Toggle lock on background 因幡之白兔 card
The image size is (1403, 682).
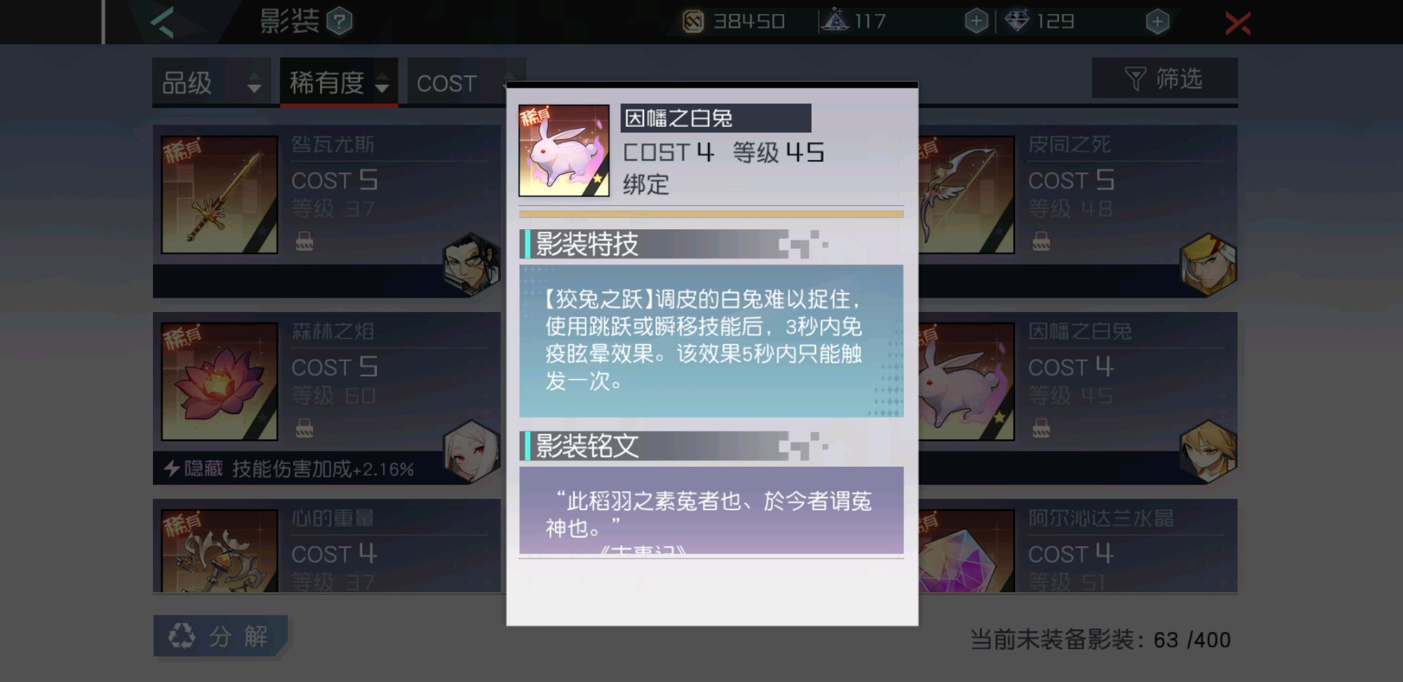pos(1041,428)
